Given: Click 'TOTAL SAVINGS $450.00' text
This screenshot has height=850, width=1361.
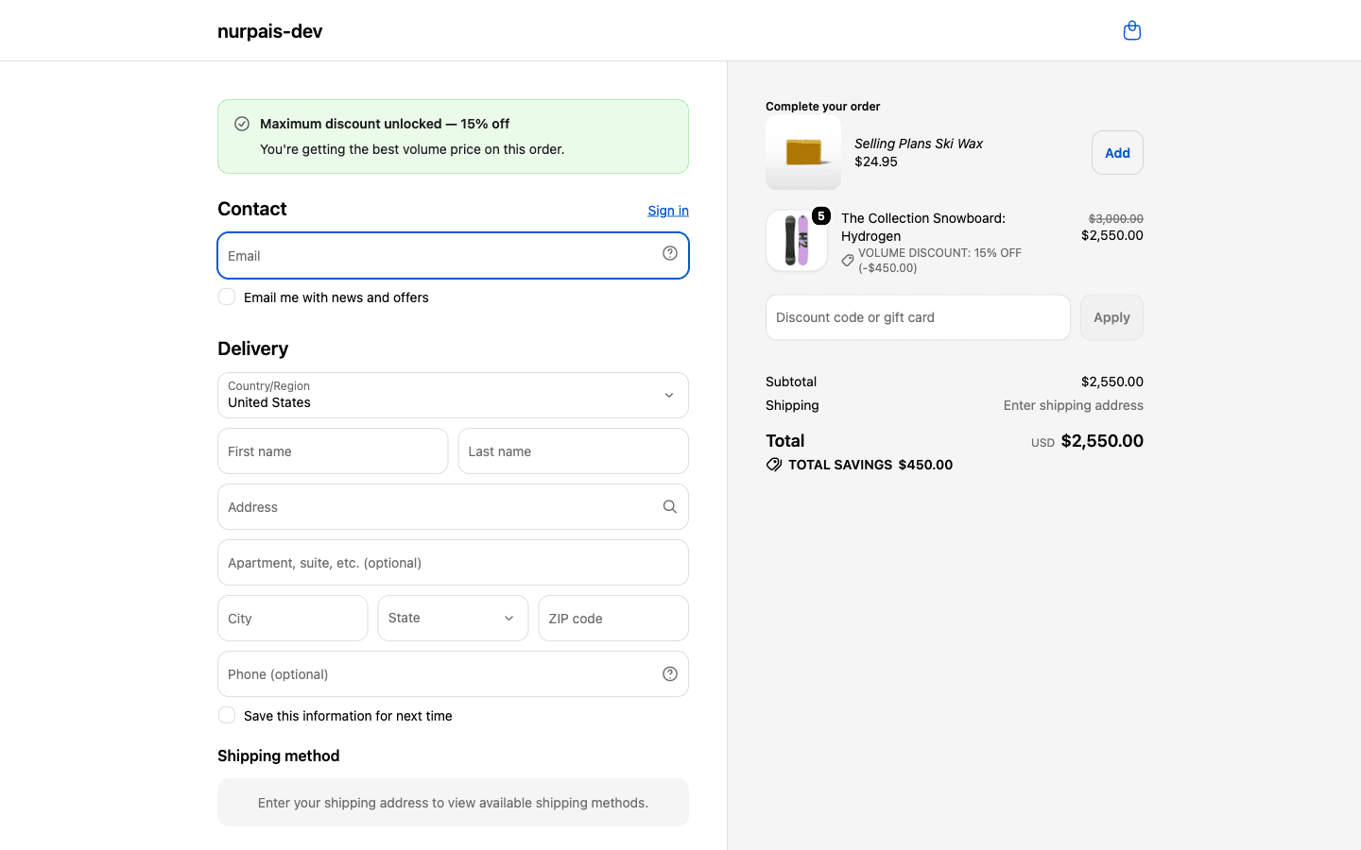Looking at the screenshot, I should 870,465.
